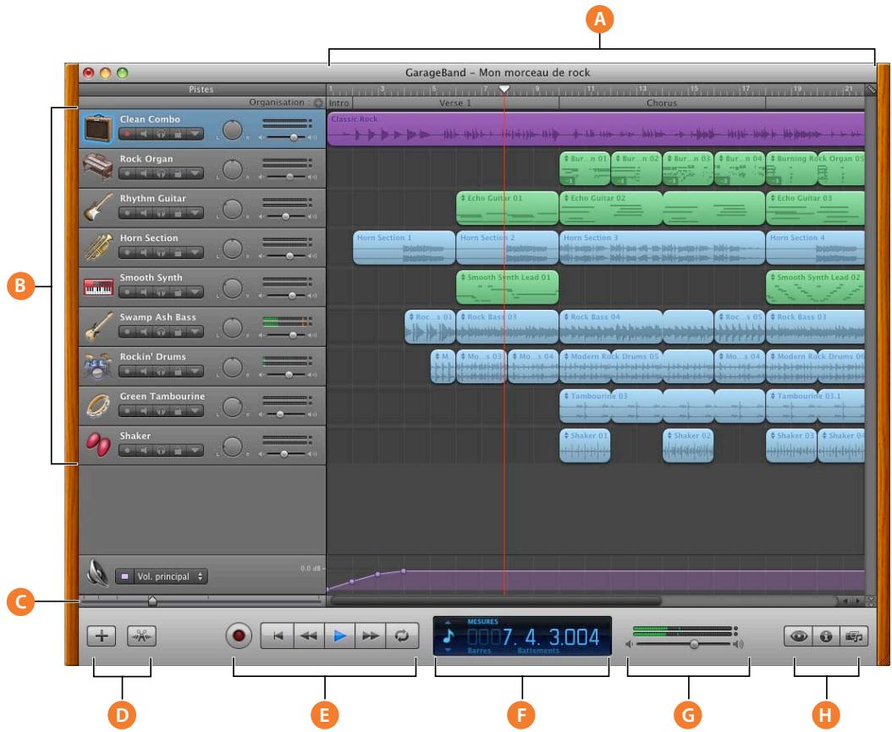Click the timeline zoom slider handle
This screenshot has width=892, height=732.
pos(151,601)
